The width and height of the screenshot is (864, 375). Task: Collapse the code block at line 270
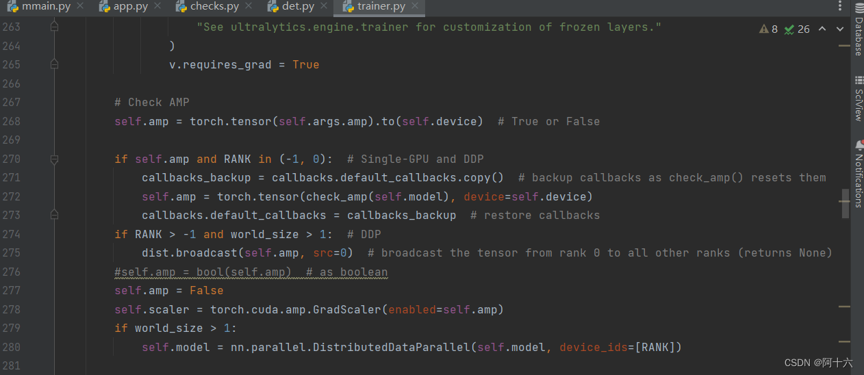[x=54, y=159]
